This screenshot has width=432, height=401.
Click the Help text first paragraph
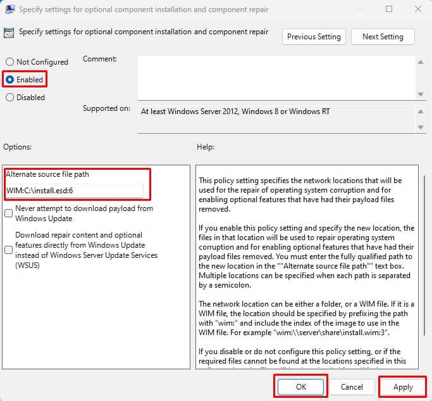tap(300, 194)
